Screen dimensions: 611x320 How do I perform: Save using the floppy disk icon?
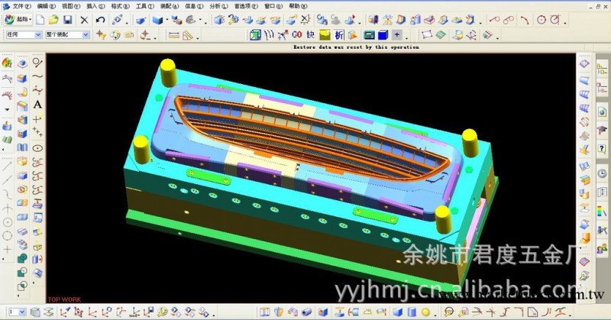click(67, 19)
